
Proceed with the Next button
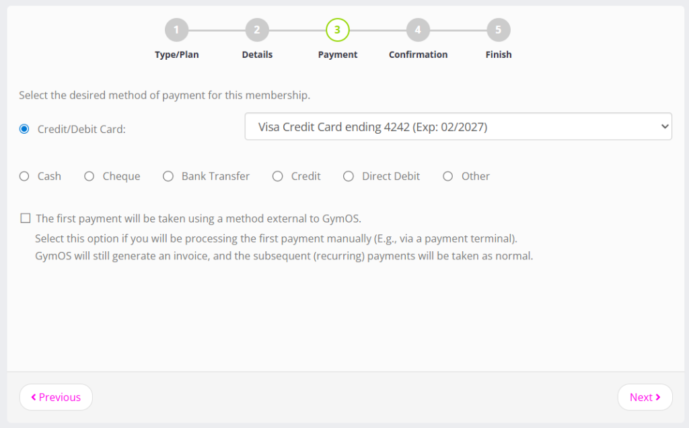point(645,397)
